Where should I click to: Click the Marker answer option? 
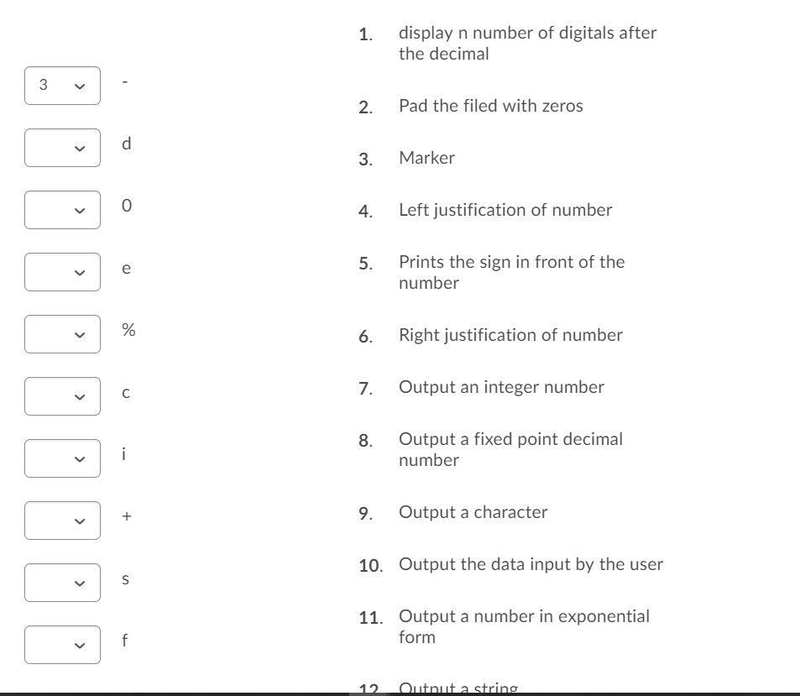click(x=426, y=158)
